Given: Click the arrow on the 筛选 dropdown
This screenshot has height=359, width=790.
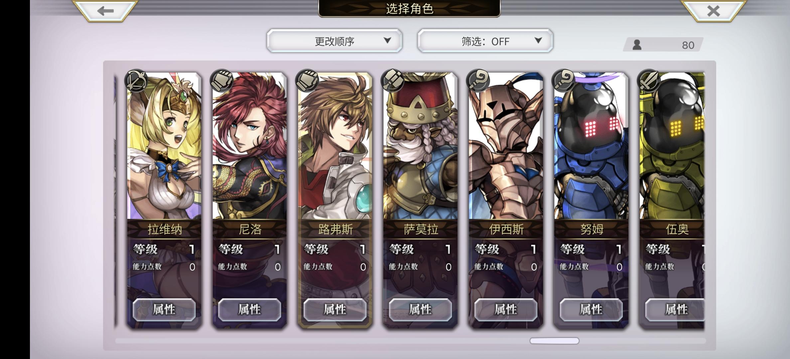Looking at the screenshot, I should (538, 41).
